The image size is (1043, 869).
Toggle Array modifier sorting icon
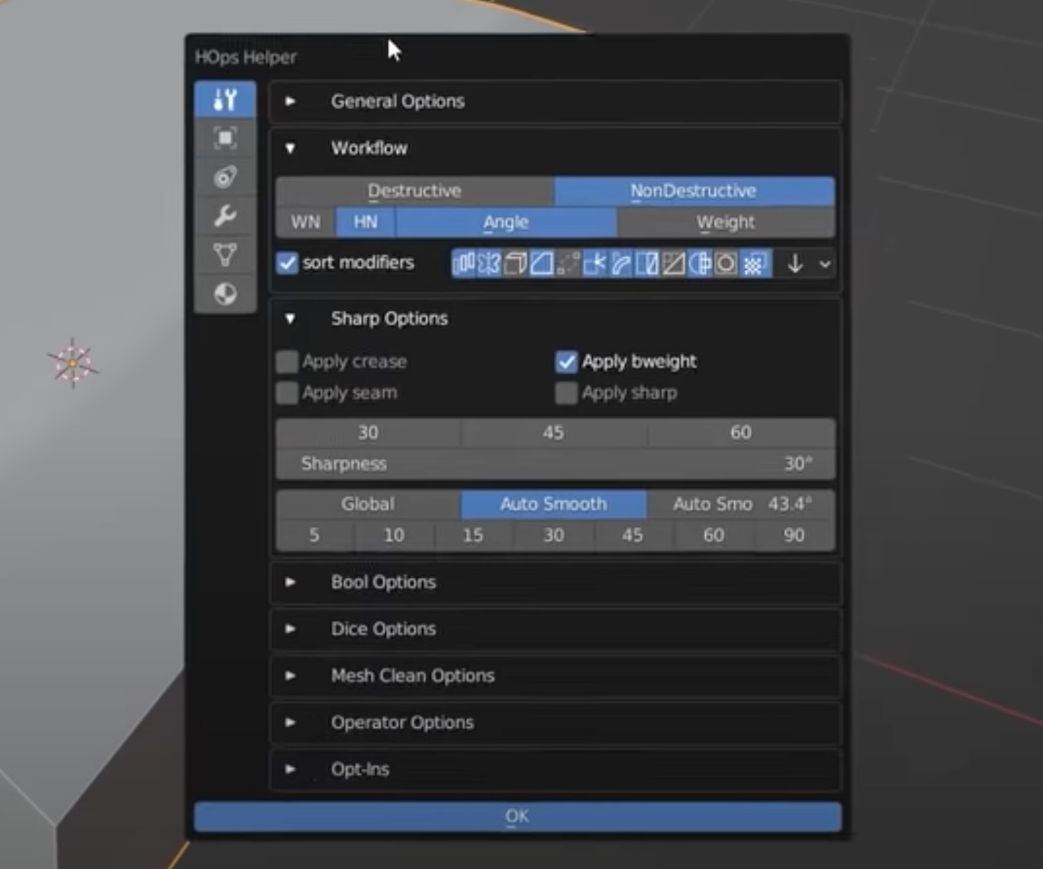[x=464, y=263]
